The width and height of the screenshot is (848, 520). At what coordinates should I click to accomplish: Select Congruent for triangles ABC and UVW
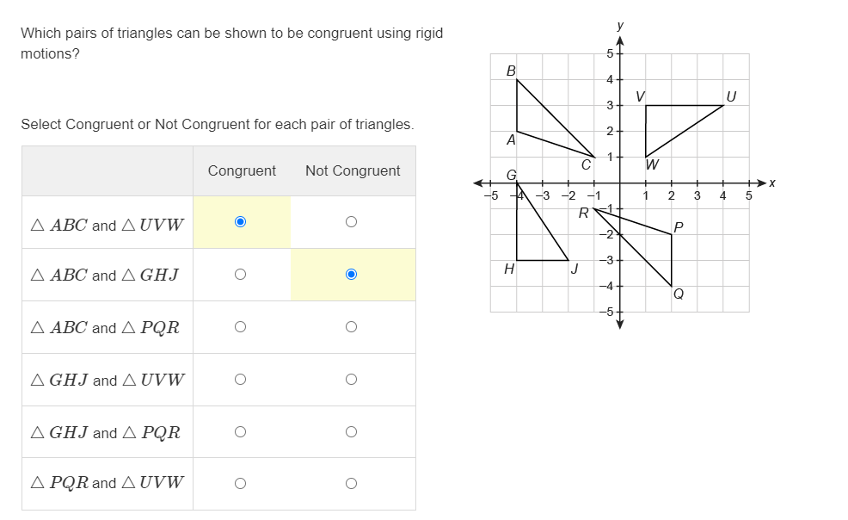pyautogui.click(x=241, y=221)
